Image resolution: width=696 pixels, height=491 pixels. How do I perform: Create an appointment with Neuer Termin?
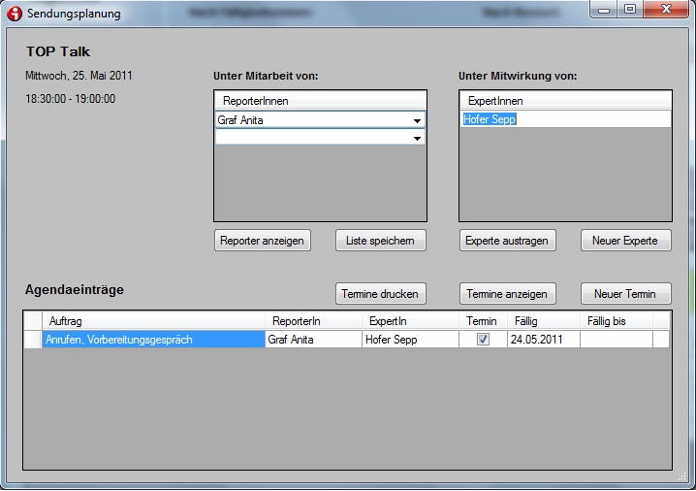[625, 294]
